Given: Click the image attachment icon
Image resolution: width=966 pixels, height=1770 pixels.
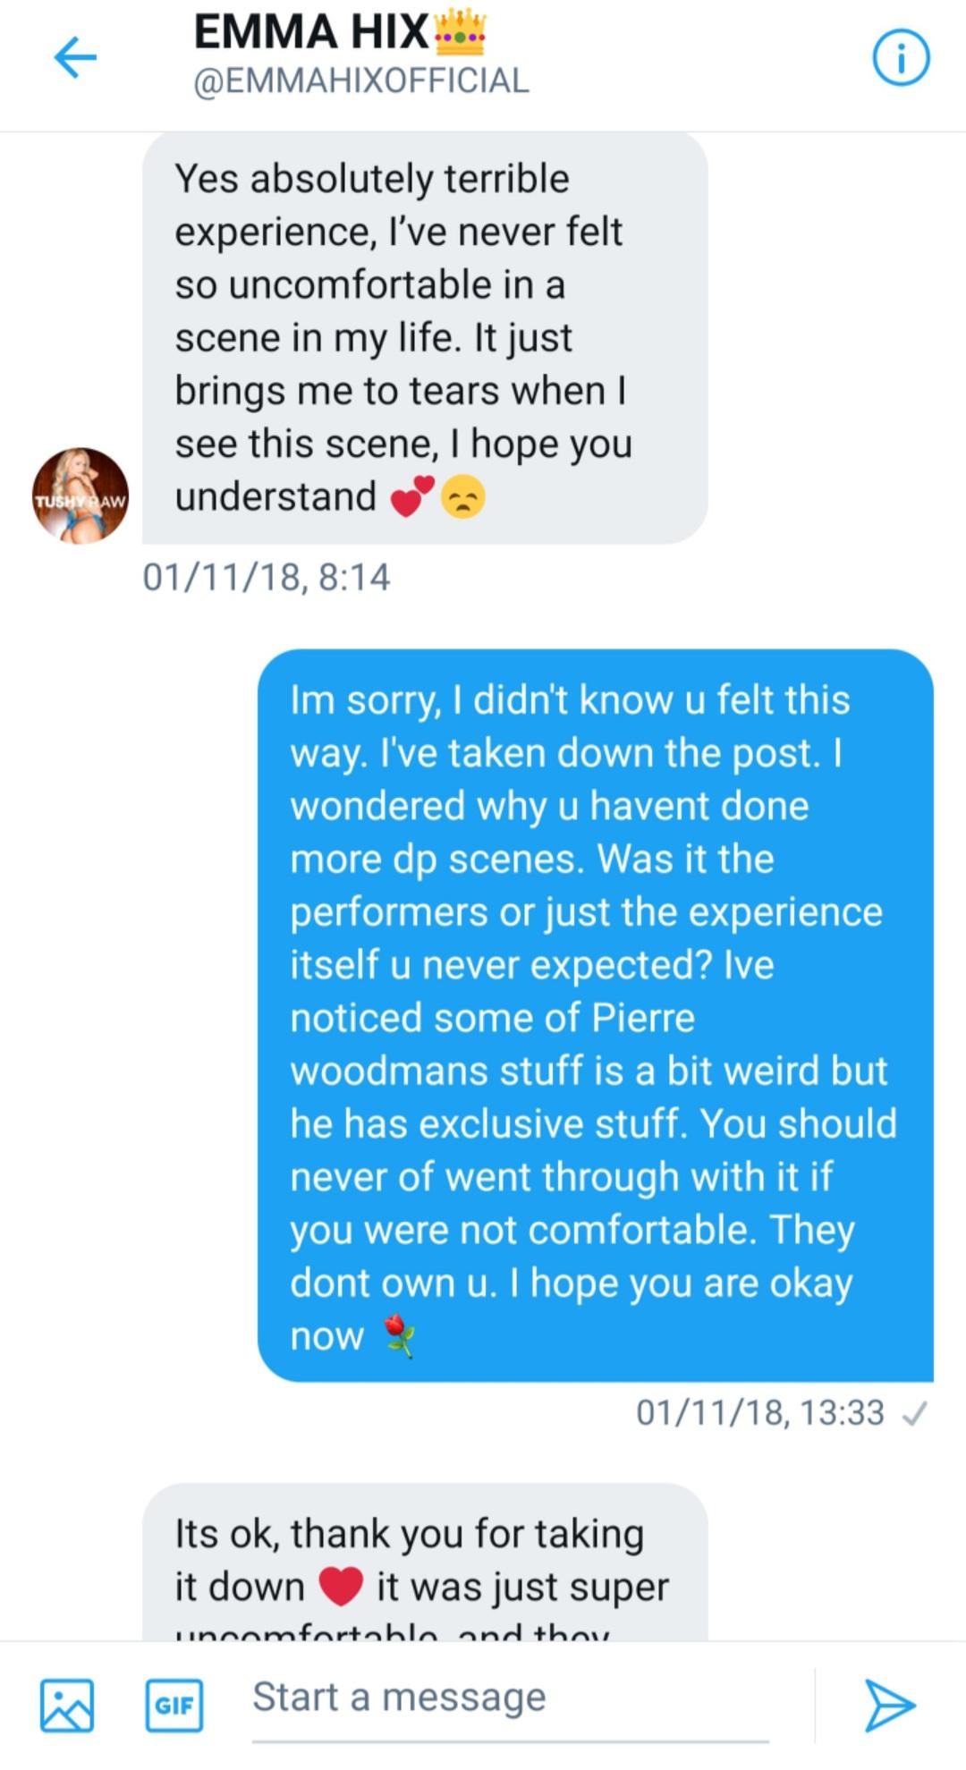Looking at the screenshot, I should coord(67,1705).
